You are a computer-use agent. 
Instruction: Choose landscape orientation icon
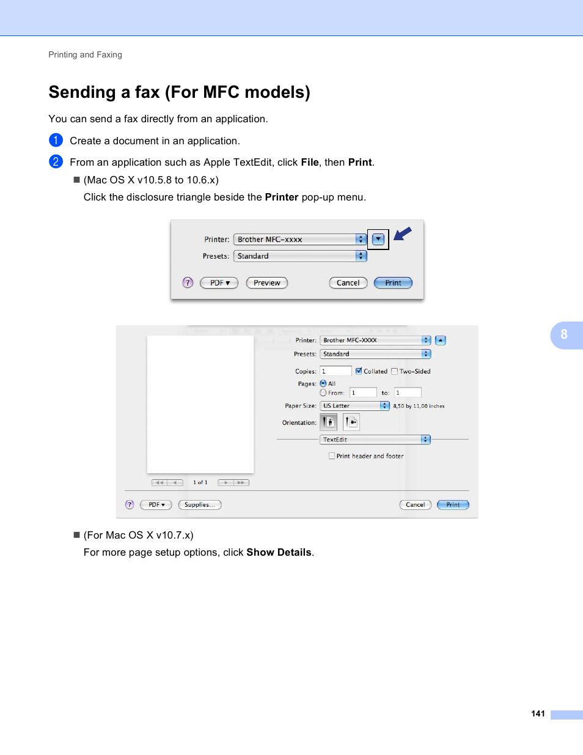point(351,422)
